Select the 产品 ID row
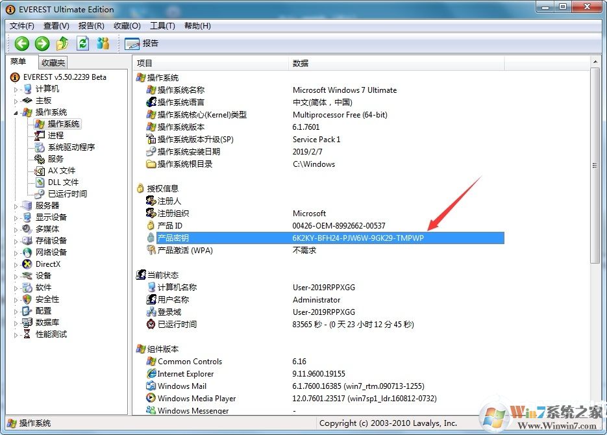The height and width of the screenshot is (435, 607). tap(169, 226)
